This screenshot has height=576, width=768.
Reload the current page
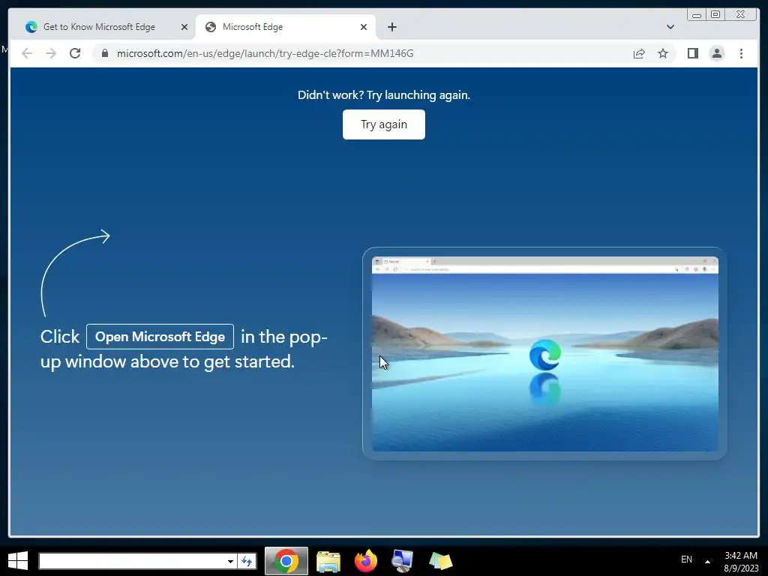[75, 53]
